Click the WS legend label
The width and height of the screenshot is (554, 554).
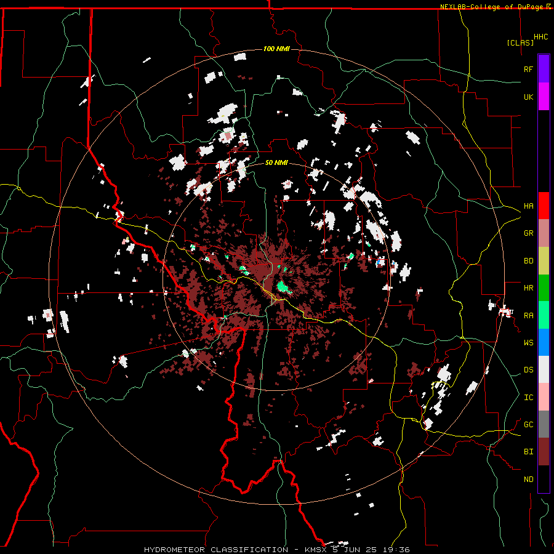(528, 343)
